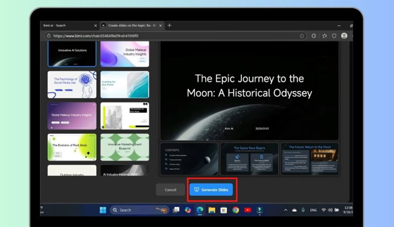Close the Create slides on the topic tab
This screenshot has width=394, height=227.
[160, 26]
